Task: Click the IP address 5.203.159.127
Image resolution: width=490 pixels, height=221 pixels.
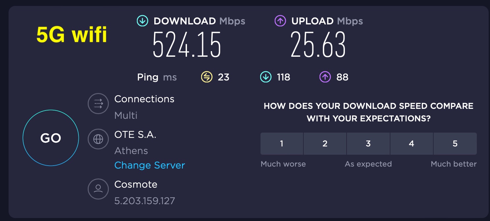Action: coord(145,201)
